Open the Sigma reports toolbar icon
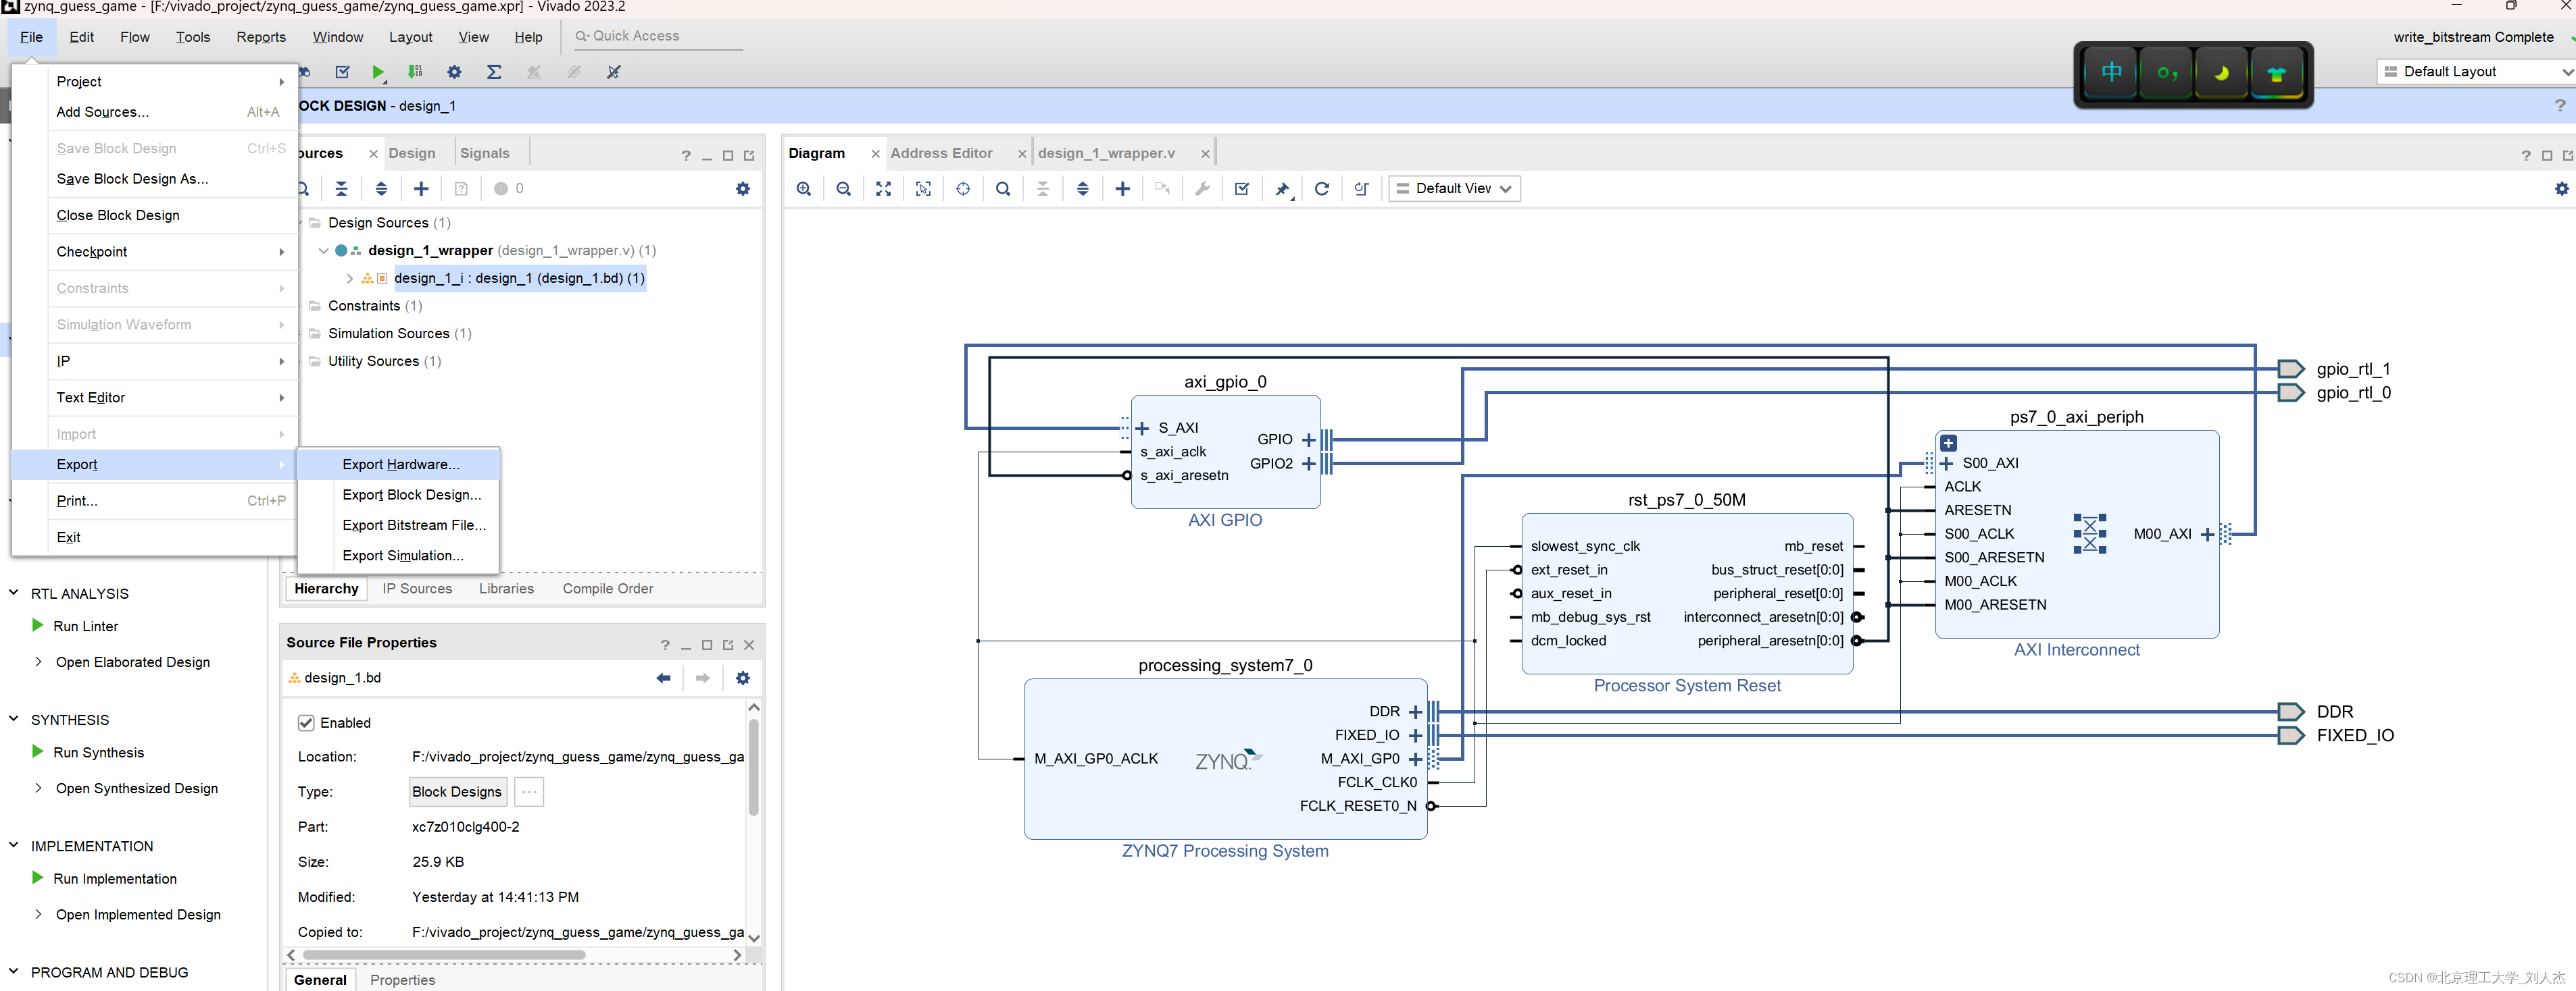The image size is (2576, 991). 494,72
